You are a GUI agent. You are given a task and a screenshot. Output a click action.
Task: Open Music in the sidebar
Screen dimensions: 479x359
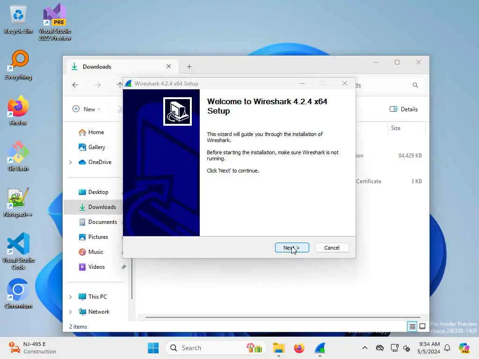pyautogui.click(x=91, y=252)
